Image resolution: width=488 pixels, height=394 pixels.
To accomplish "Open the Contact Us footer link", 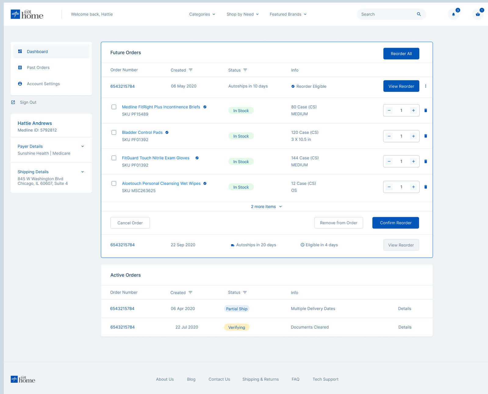I will coord(219,379).
